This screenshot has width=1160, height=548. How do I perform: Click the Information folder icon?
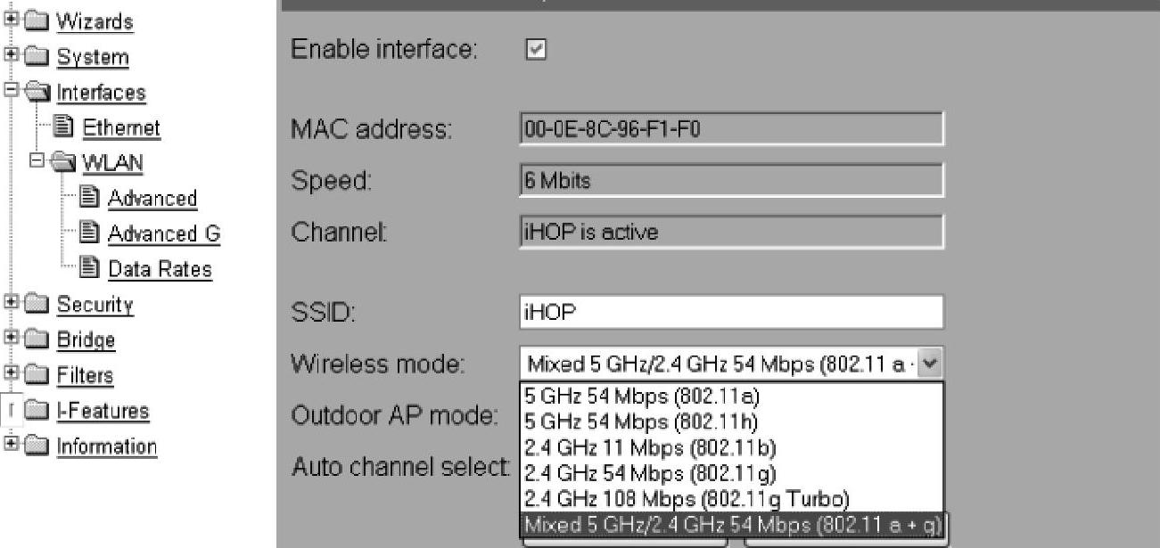pos(37,446)
